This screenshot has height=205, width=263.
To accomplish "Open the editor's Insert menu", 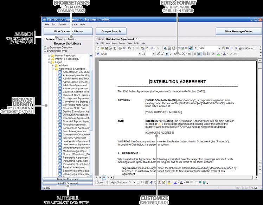I will (114, 43).
